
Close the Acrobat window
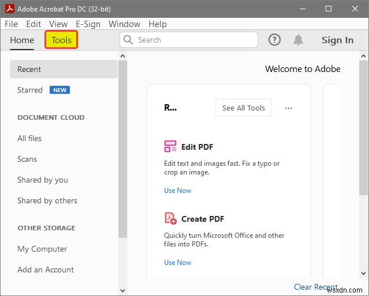click(355, 9)
